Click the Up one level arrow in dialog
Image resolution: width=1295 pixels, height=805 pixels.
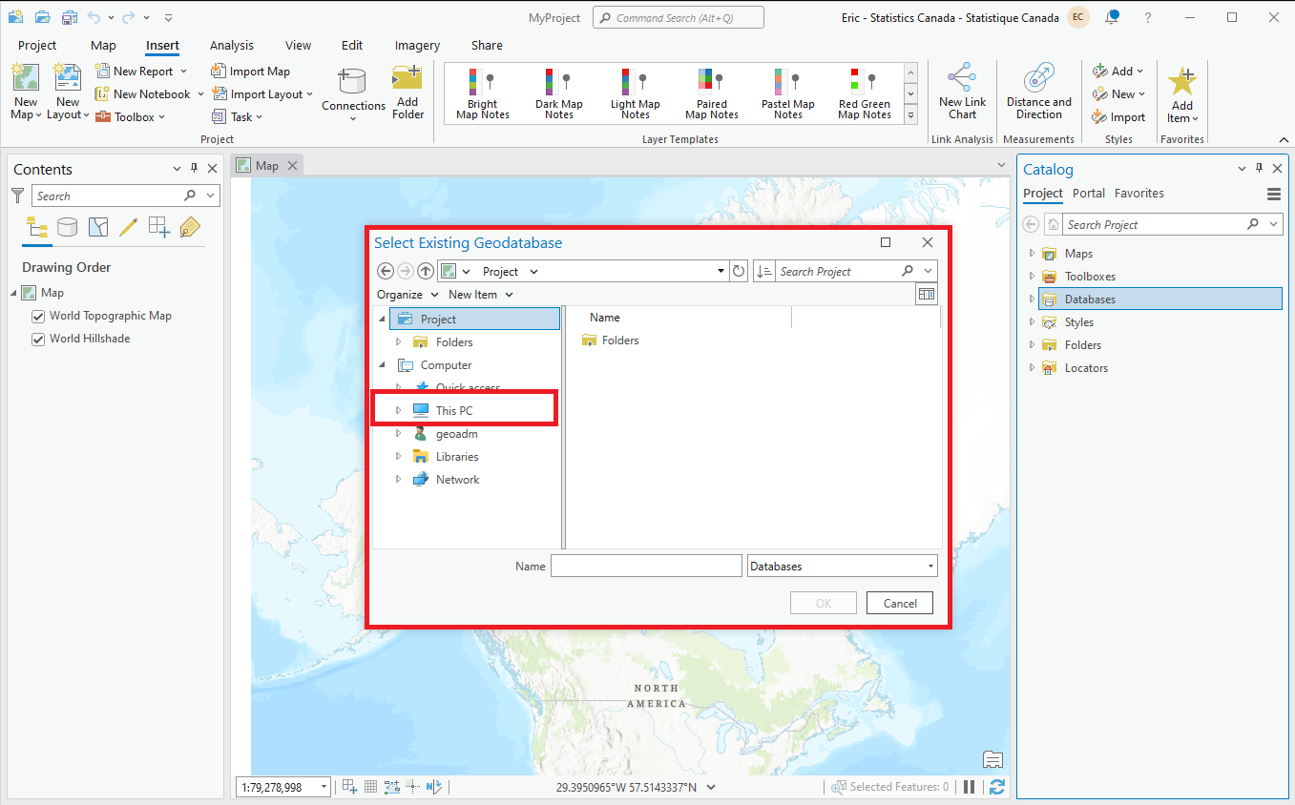(x=426, y=271)
